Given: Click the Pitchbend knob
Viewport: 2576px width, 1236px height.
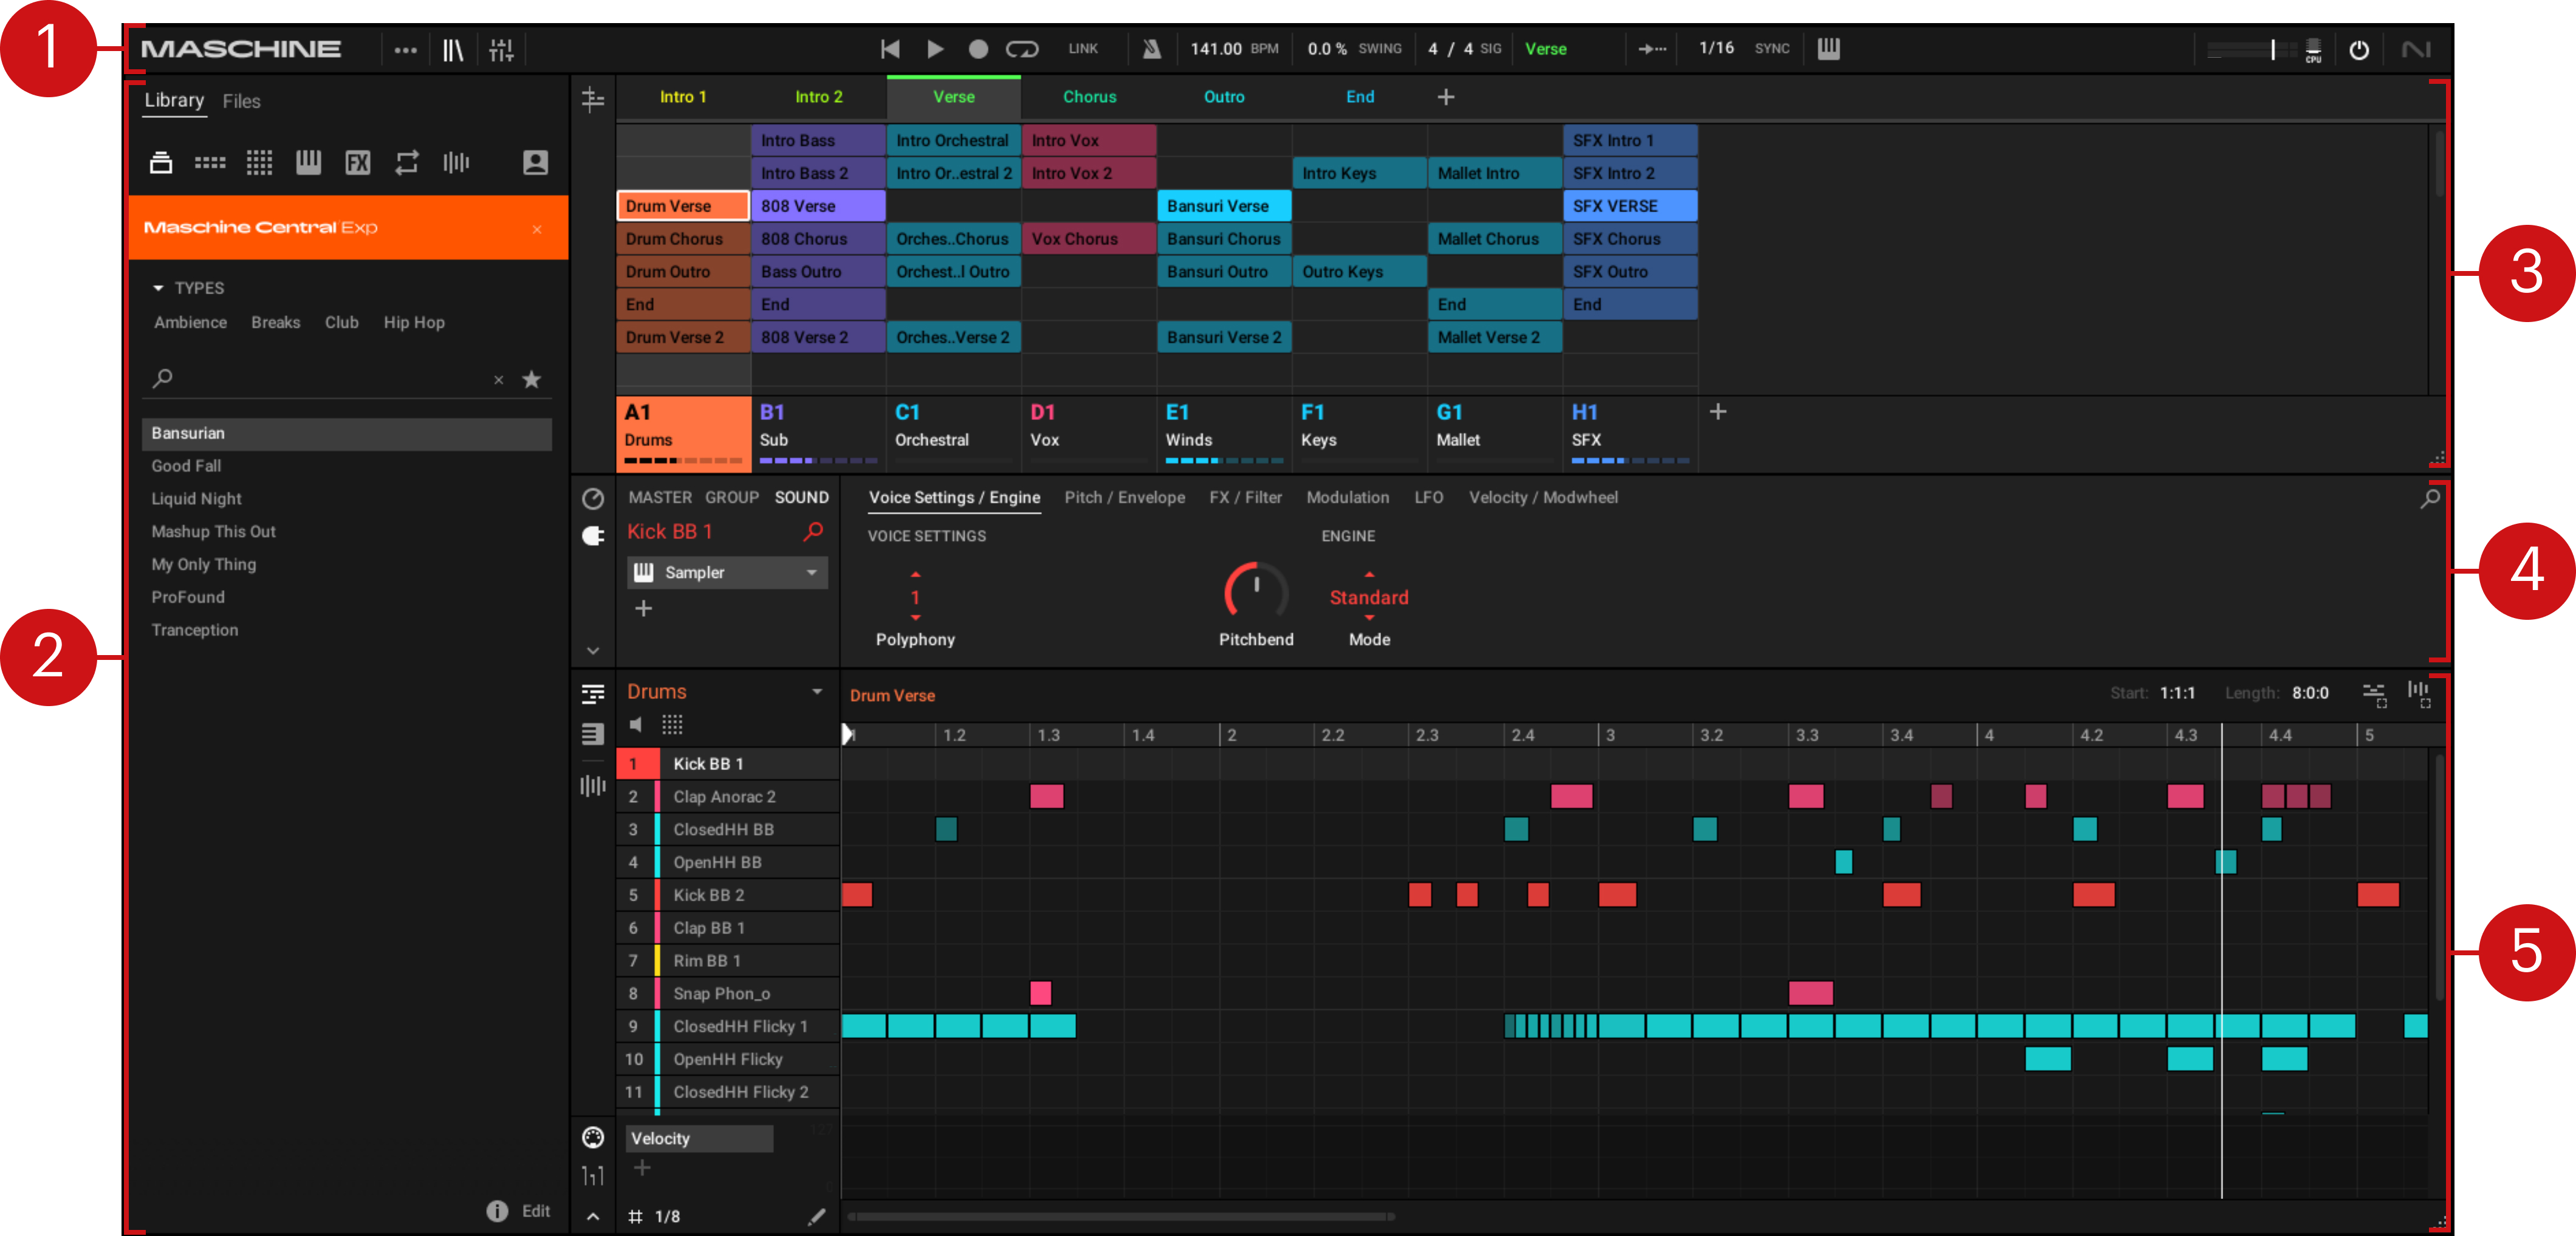Looking at the screenshot, I should (x=1256, y=591).
